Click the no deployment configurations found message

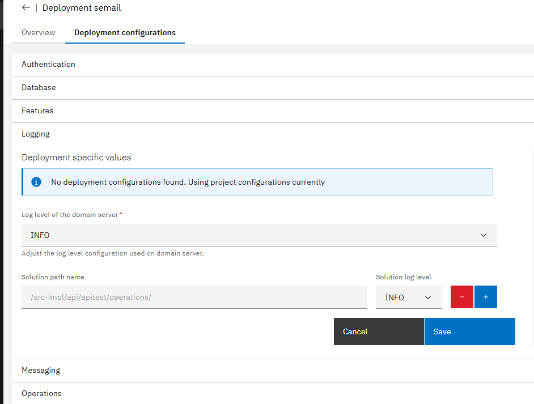pos(188,182)
